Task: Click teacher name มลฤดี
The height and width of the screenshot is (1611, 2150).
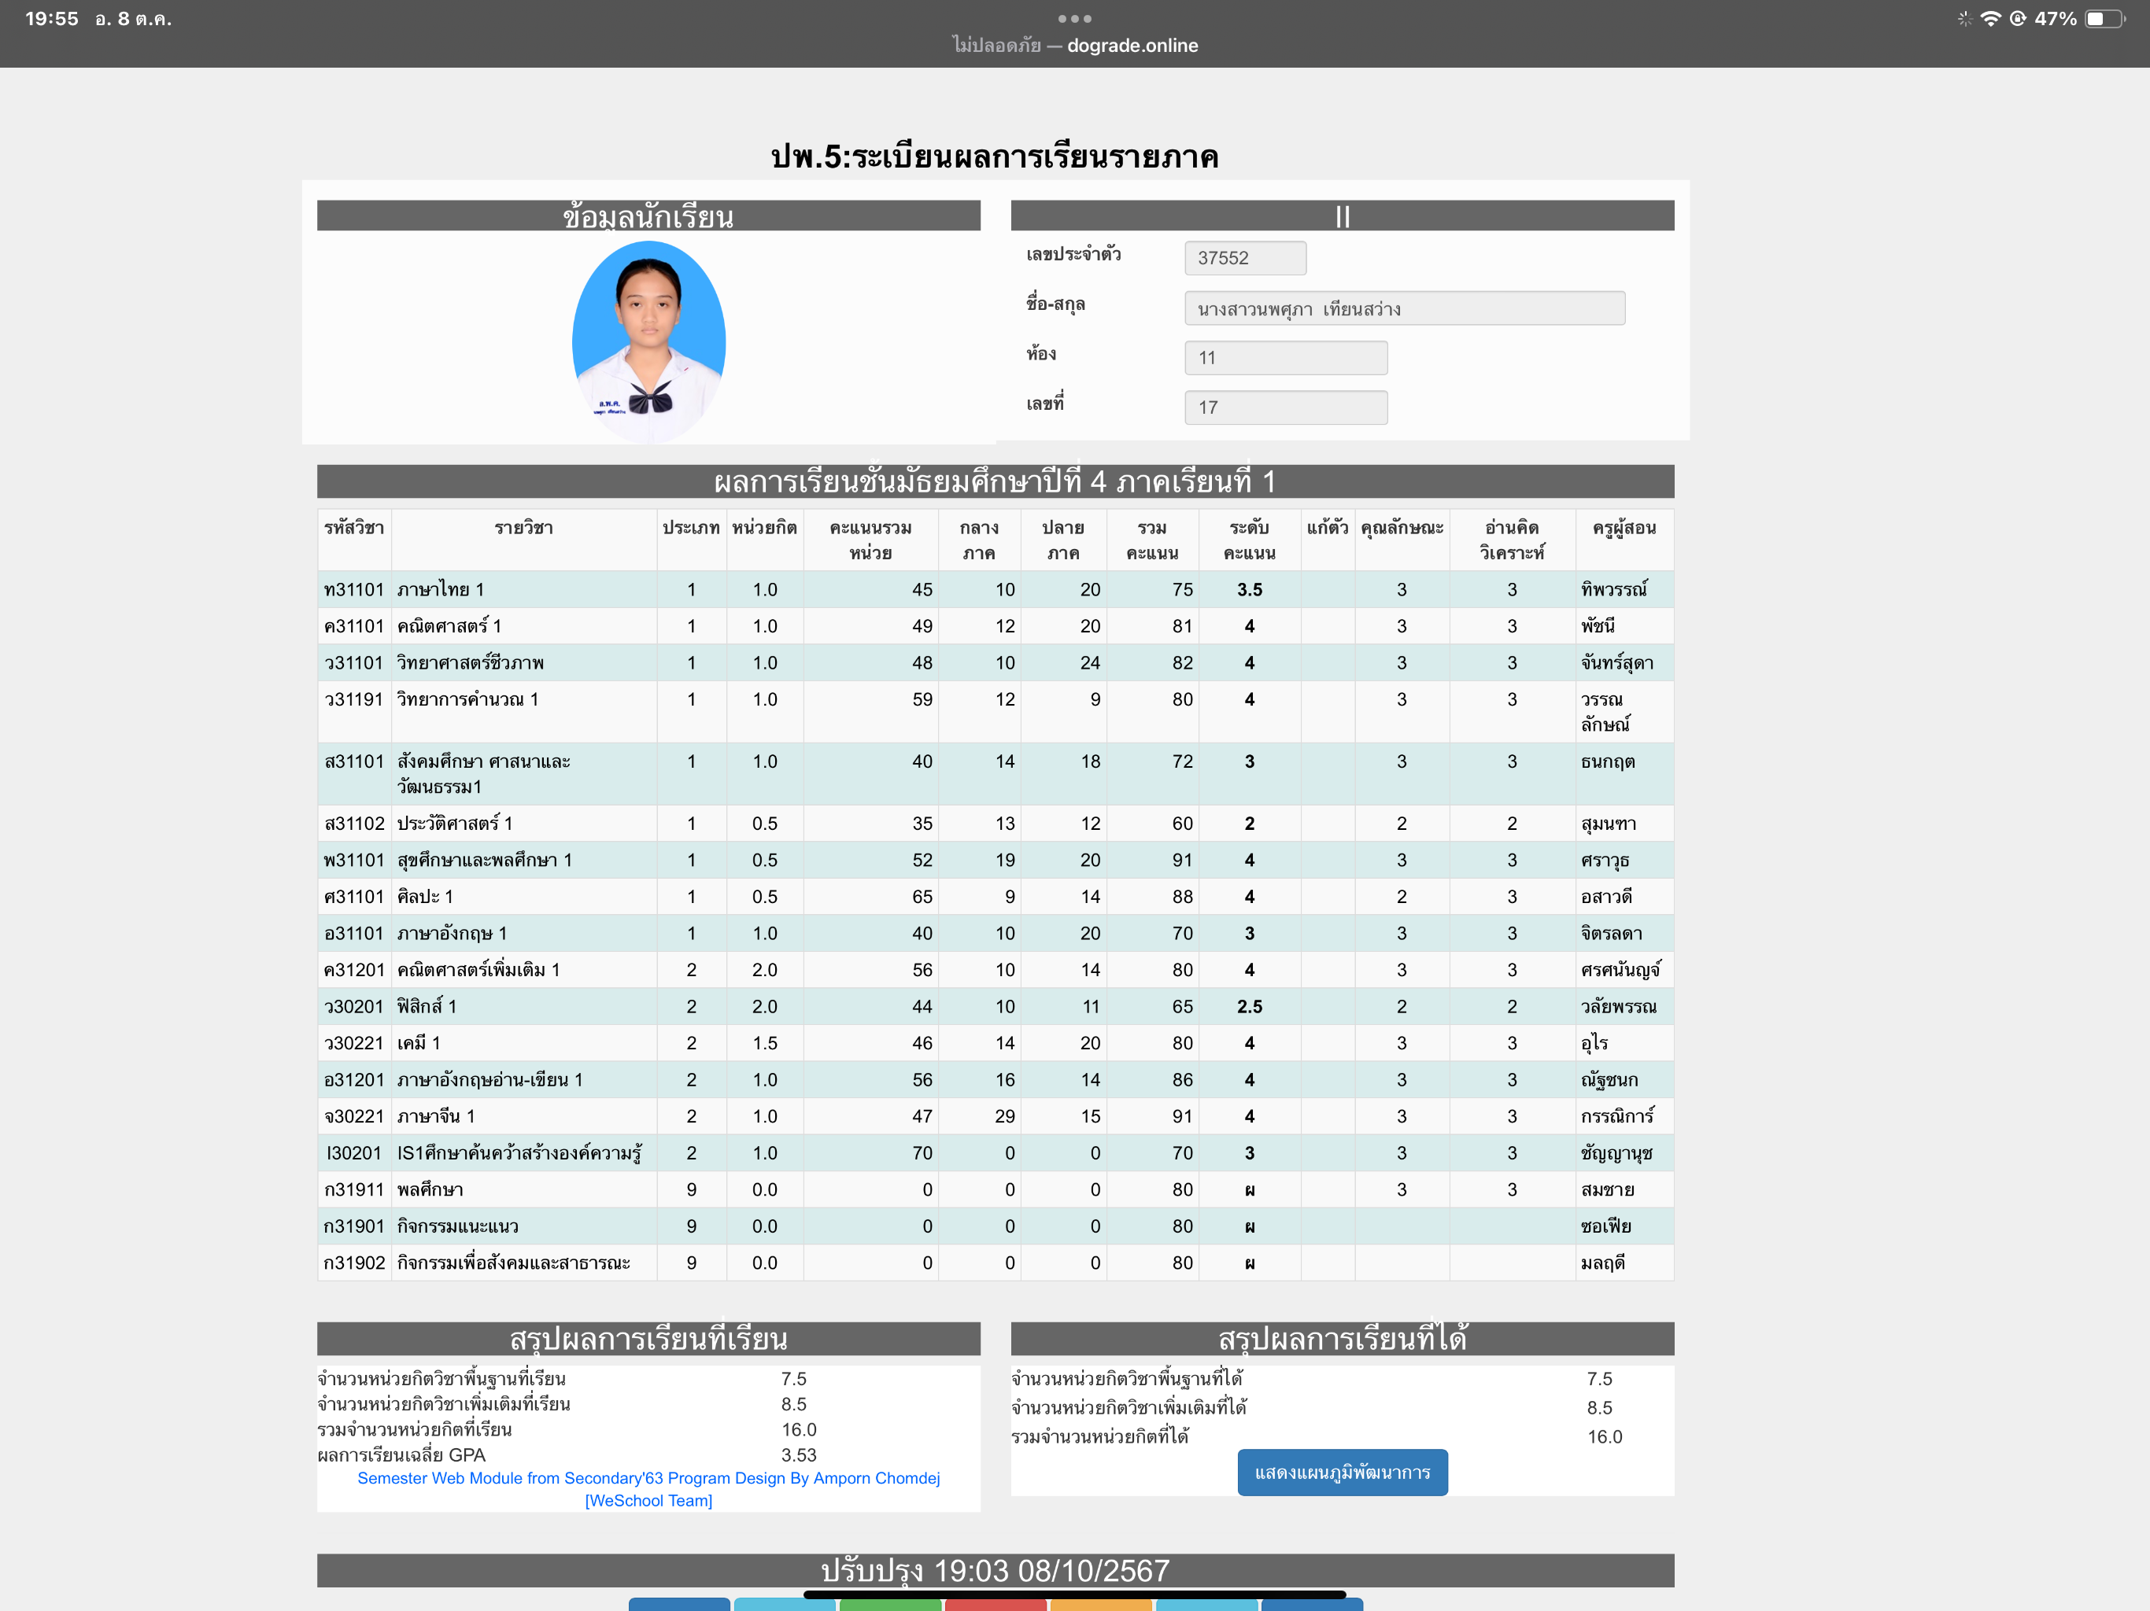Action: point(1603,1263)
